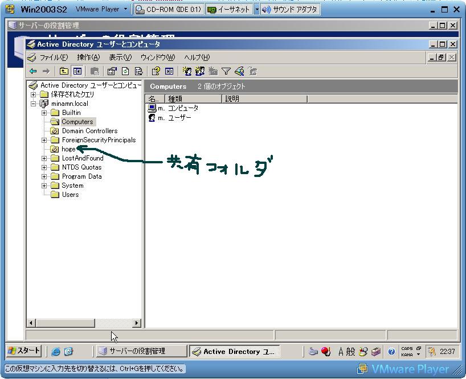The image size is (466, 379).
Task: Toggle the action pane icon
Action: 169,71
